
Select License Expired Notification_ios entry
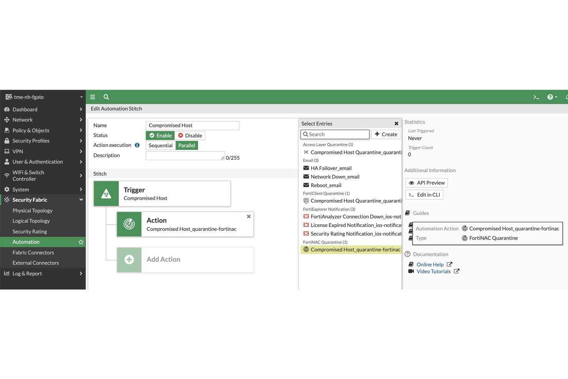point(350,225)
